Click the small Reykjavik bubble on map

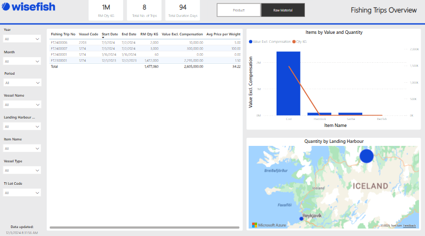coord(301,219)
